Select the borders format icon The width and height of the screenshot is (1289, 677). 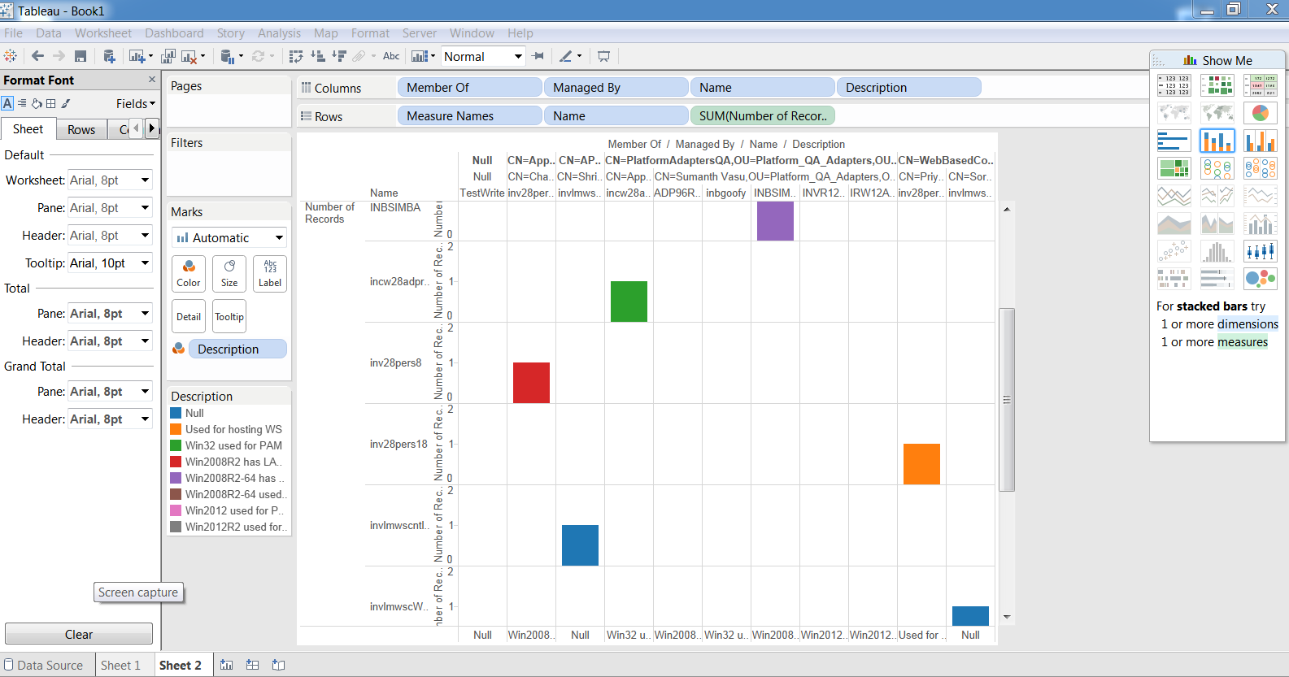point(51,103)
